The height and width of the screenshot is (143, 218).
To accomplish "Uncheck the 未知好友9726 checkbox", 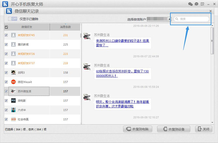I will [x=6, y=54].
